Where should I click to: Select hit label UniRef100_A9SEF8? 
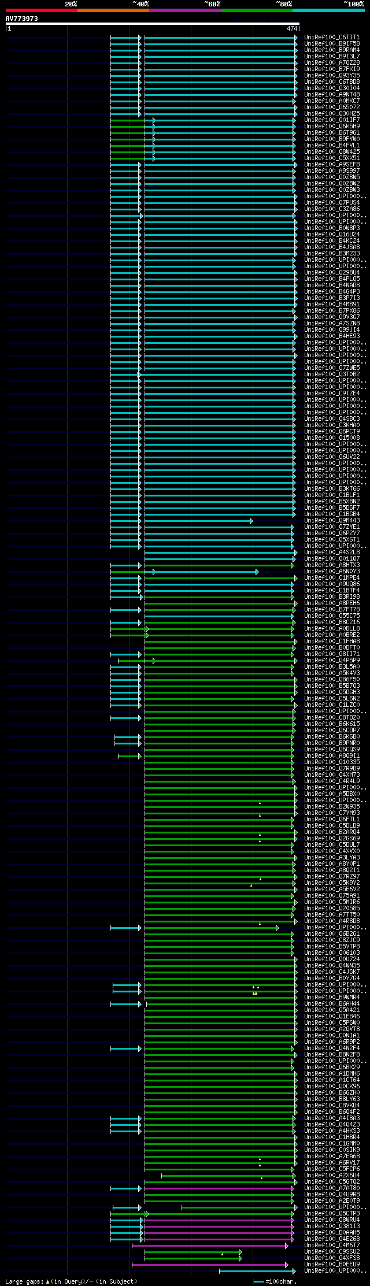332,165
